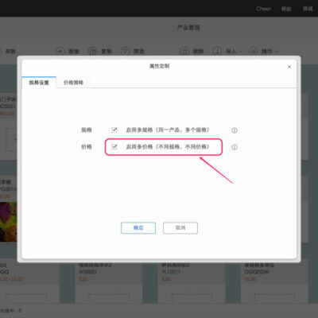Select the DGGDDW product card behind dialog
Viewport: 318px width, 318px height.
pyautogui.click(x=274, y=282)
